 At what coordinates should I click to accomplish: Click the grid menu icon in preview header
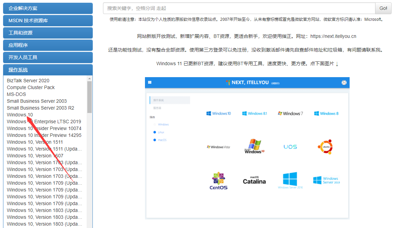tap(150, 83)
